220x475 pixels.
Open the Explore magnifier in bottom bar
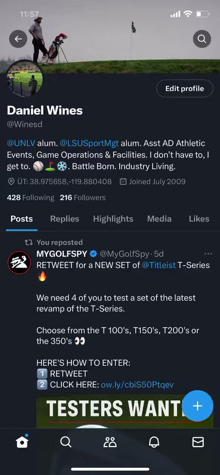pyautogui.click(x=66, y=442)
